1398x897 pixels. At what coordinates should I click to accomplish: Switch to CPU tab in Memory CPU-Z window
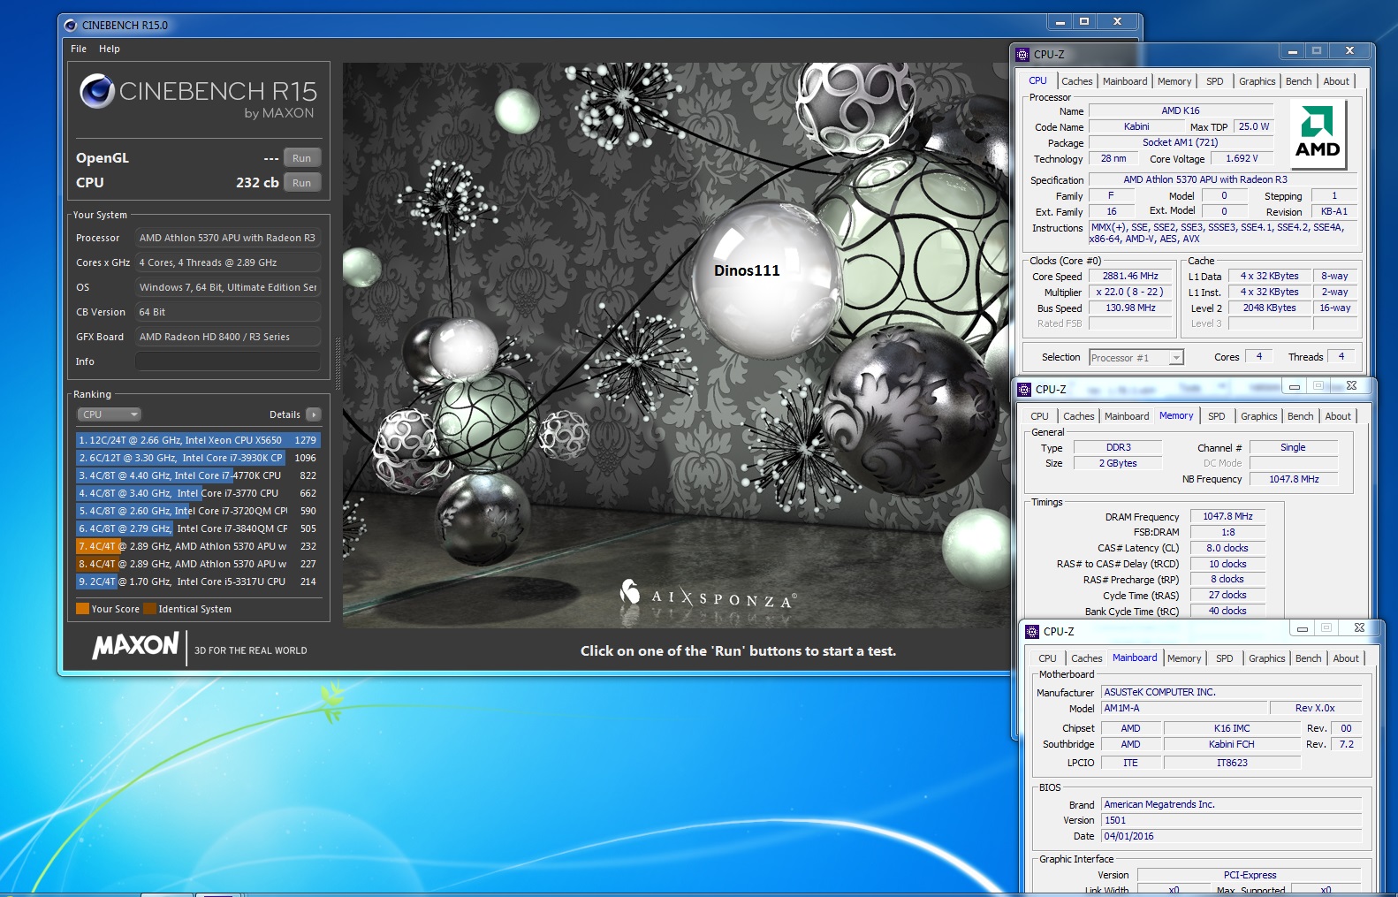[x=1039, y=416]
